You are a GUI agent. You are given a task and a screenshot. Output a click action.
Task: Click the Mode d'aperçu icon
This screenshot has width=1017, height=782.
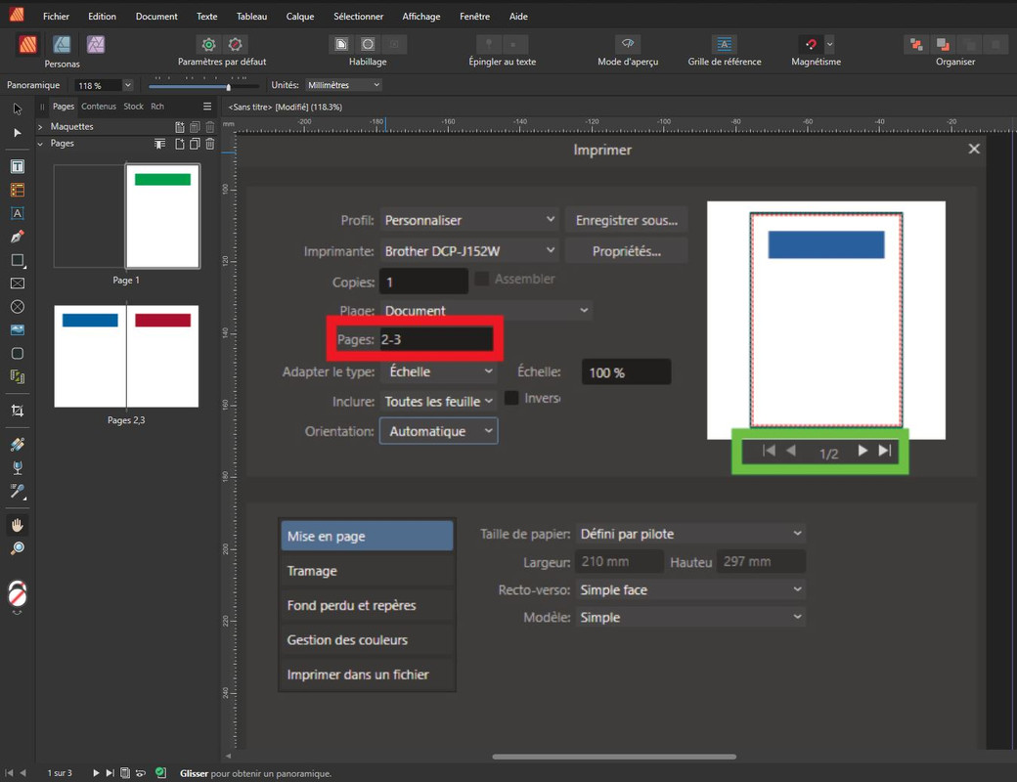click(627, 43)
